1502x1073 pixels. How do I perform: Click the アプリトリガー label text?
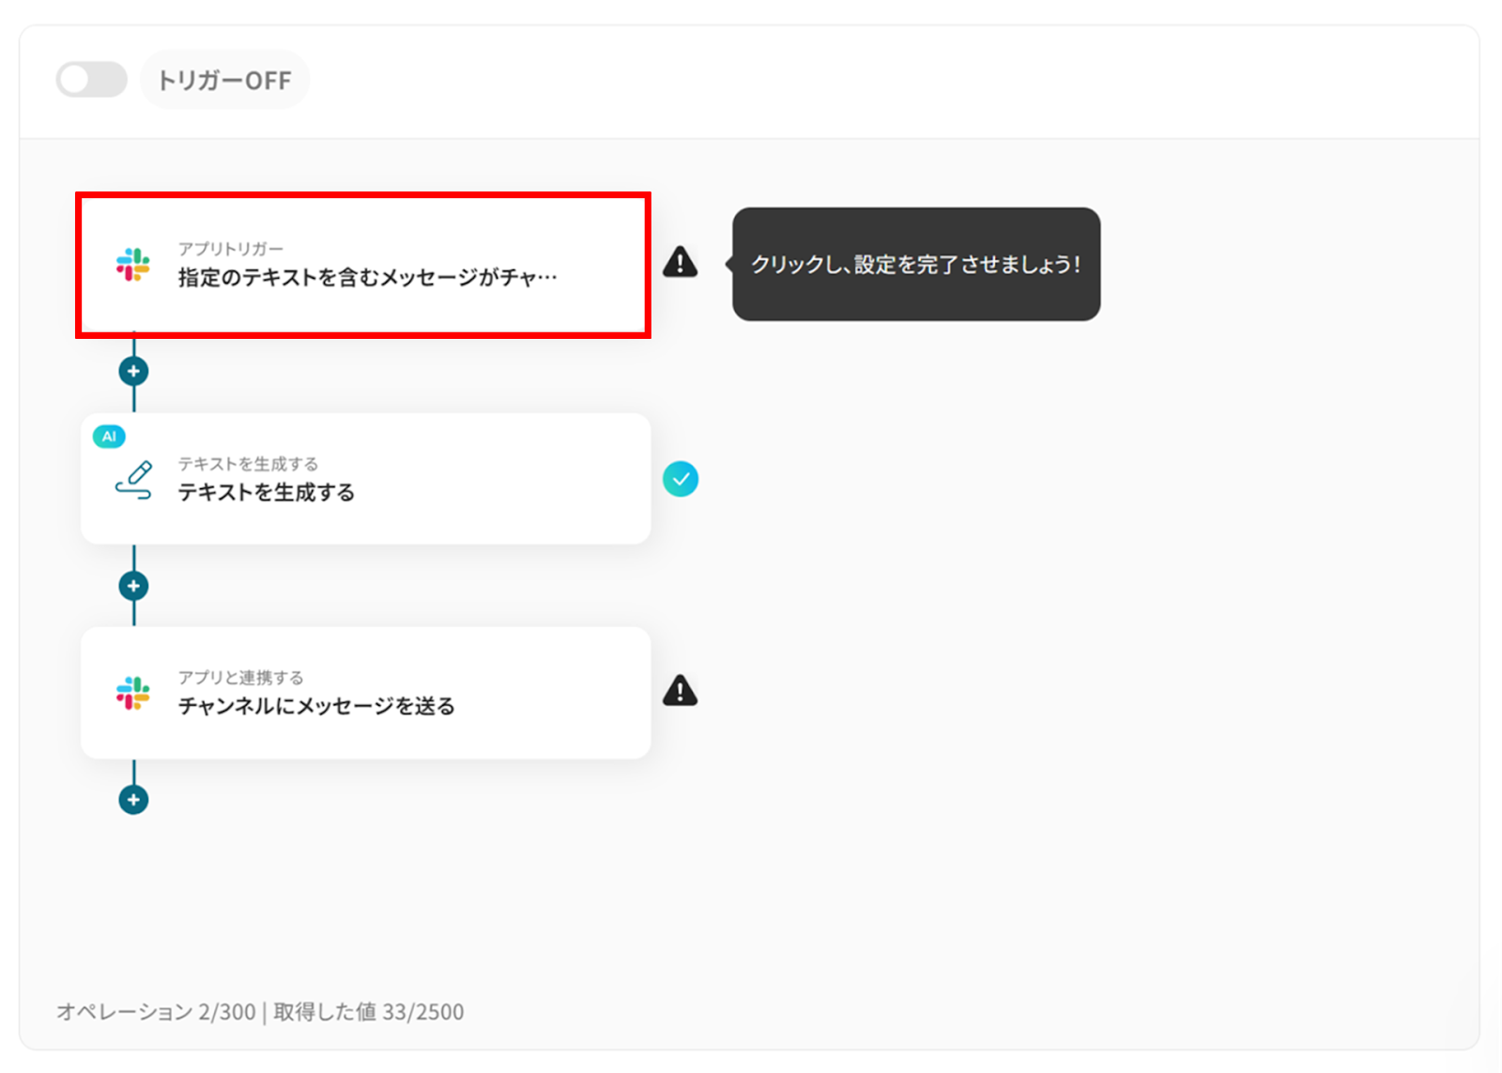(231, 249)
